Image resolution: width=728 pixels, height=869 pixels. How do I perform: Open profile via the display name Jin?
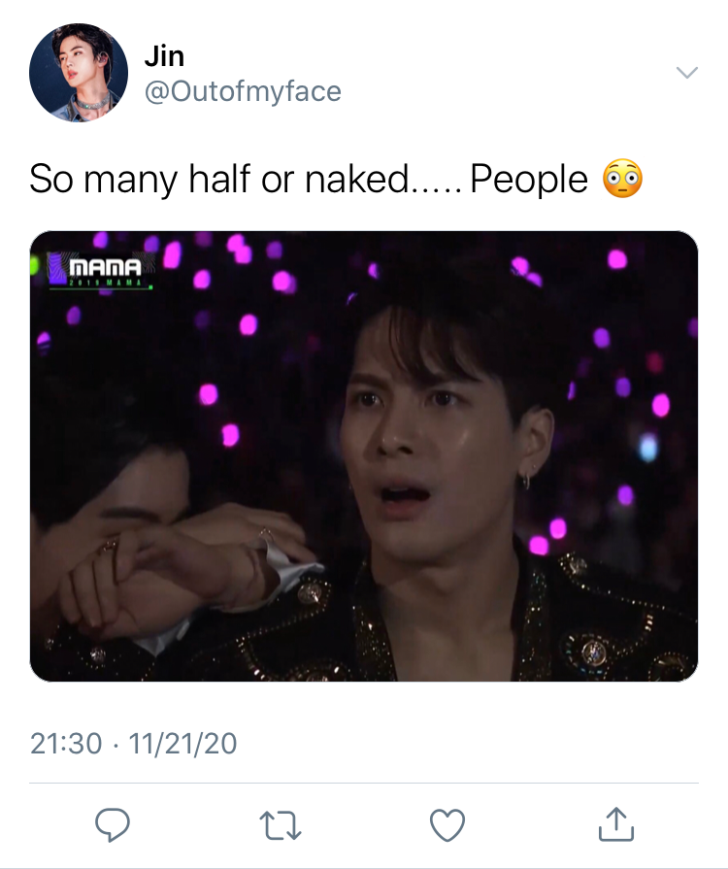tap(164, 56)
